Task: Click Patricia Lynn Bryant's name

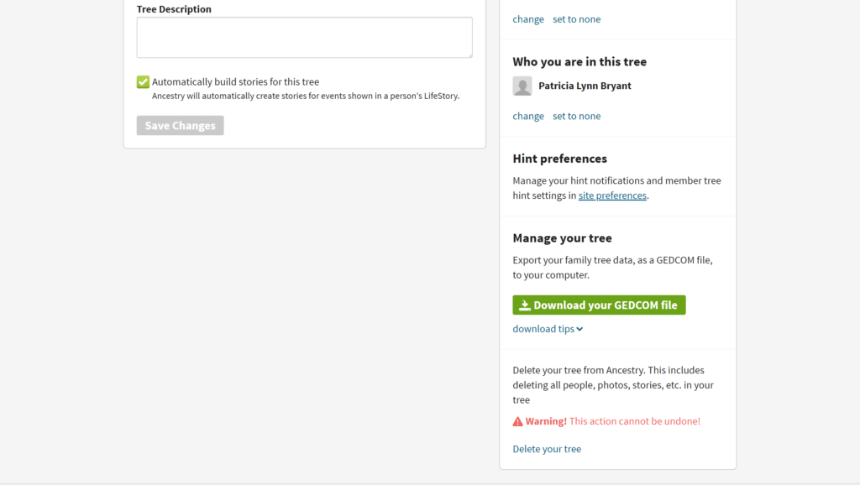Action: click(x=585, y=85)
